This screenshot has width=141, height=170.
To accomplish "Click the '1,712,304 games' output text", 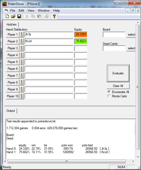I will tap(17, 128).
